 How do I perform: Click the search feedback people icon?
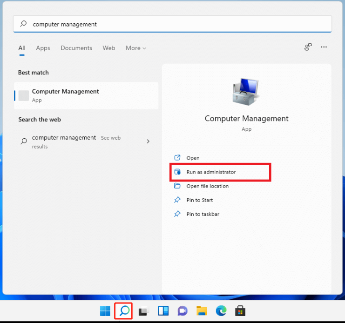click(x=308, y=47)
